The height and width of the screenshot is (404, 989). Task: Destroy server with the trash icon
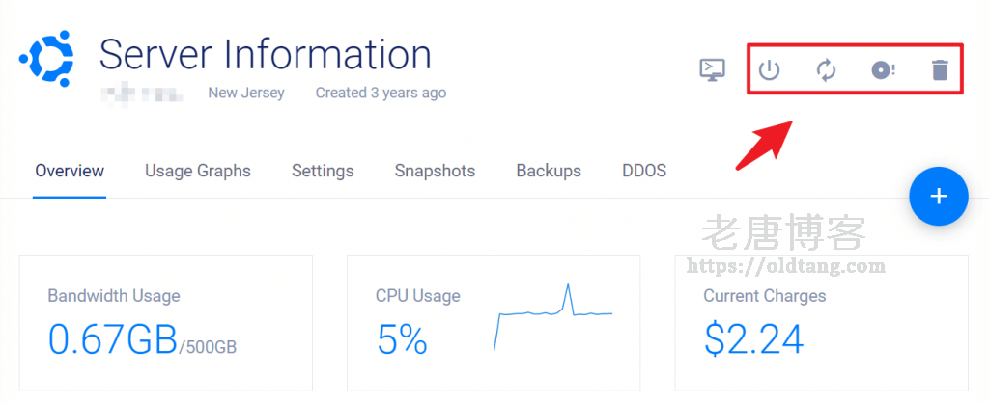pos(940,69)
